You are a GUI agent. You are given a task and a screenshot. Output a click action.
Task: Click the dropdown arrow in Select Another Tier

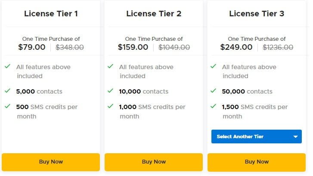coord(296,137)
